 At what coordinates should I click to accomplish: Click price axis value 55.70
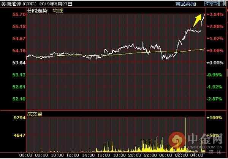click(x=19, y=14)
